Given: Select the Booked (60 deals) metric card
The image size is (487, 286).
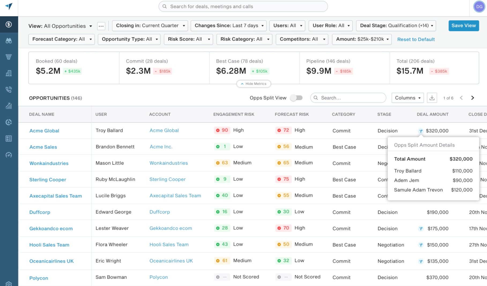Looking at the screenshot, I should coord(74,68).
